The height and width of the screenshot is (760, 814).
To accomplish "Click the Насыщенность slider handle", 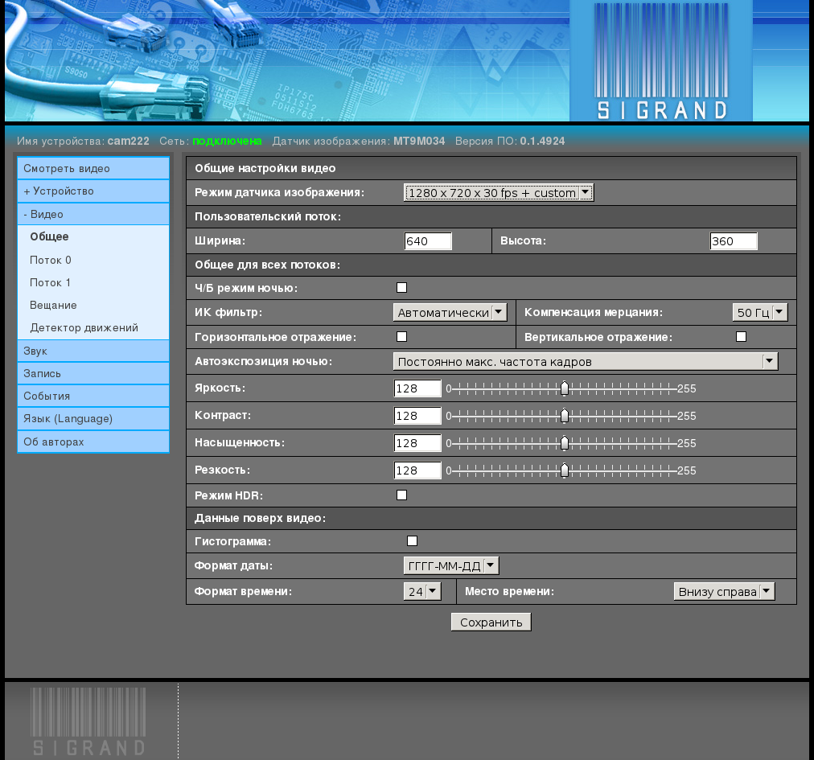I will (x=565, y=443).
